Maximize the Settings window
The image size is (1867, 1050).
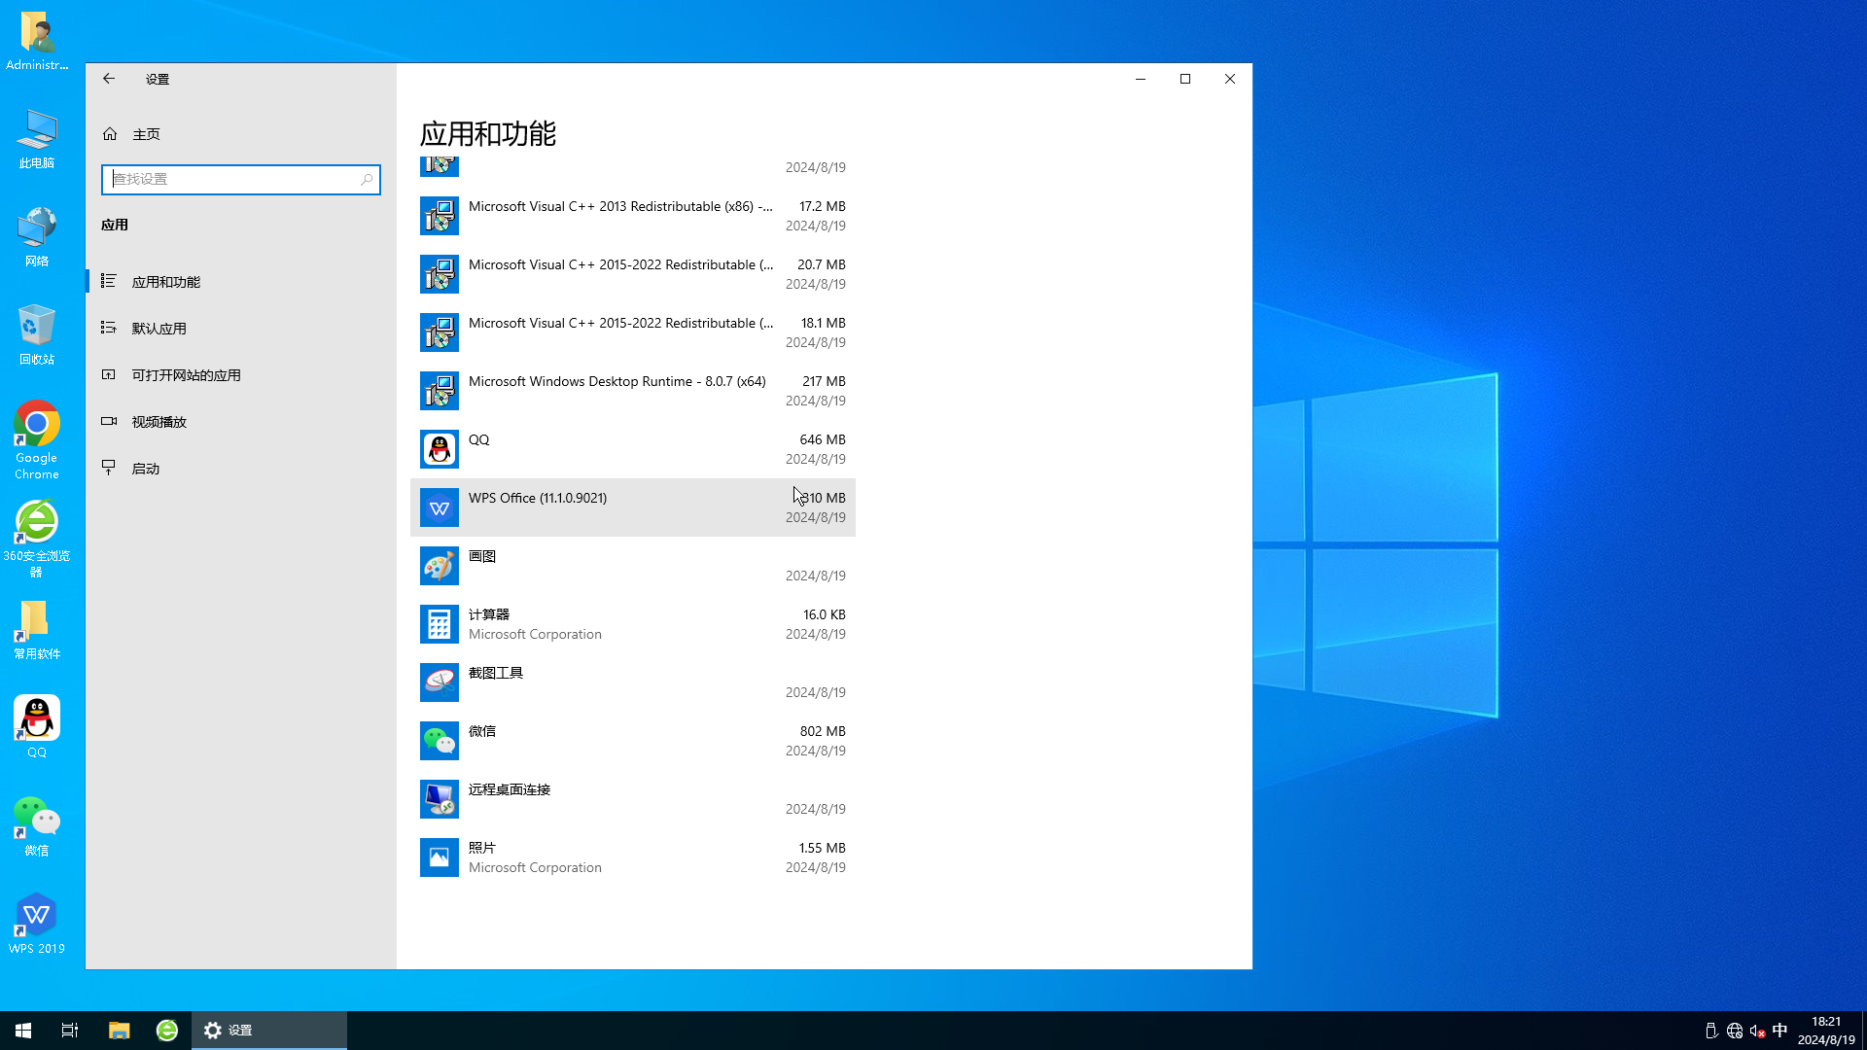(1185, 79)
